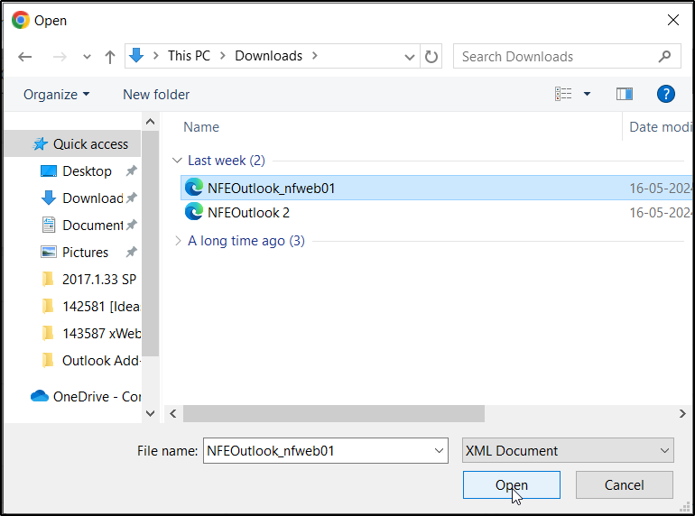Open the 142581 [Idea folder
This screenshot has height=516, width=695.
(101, 306)
